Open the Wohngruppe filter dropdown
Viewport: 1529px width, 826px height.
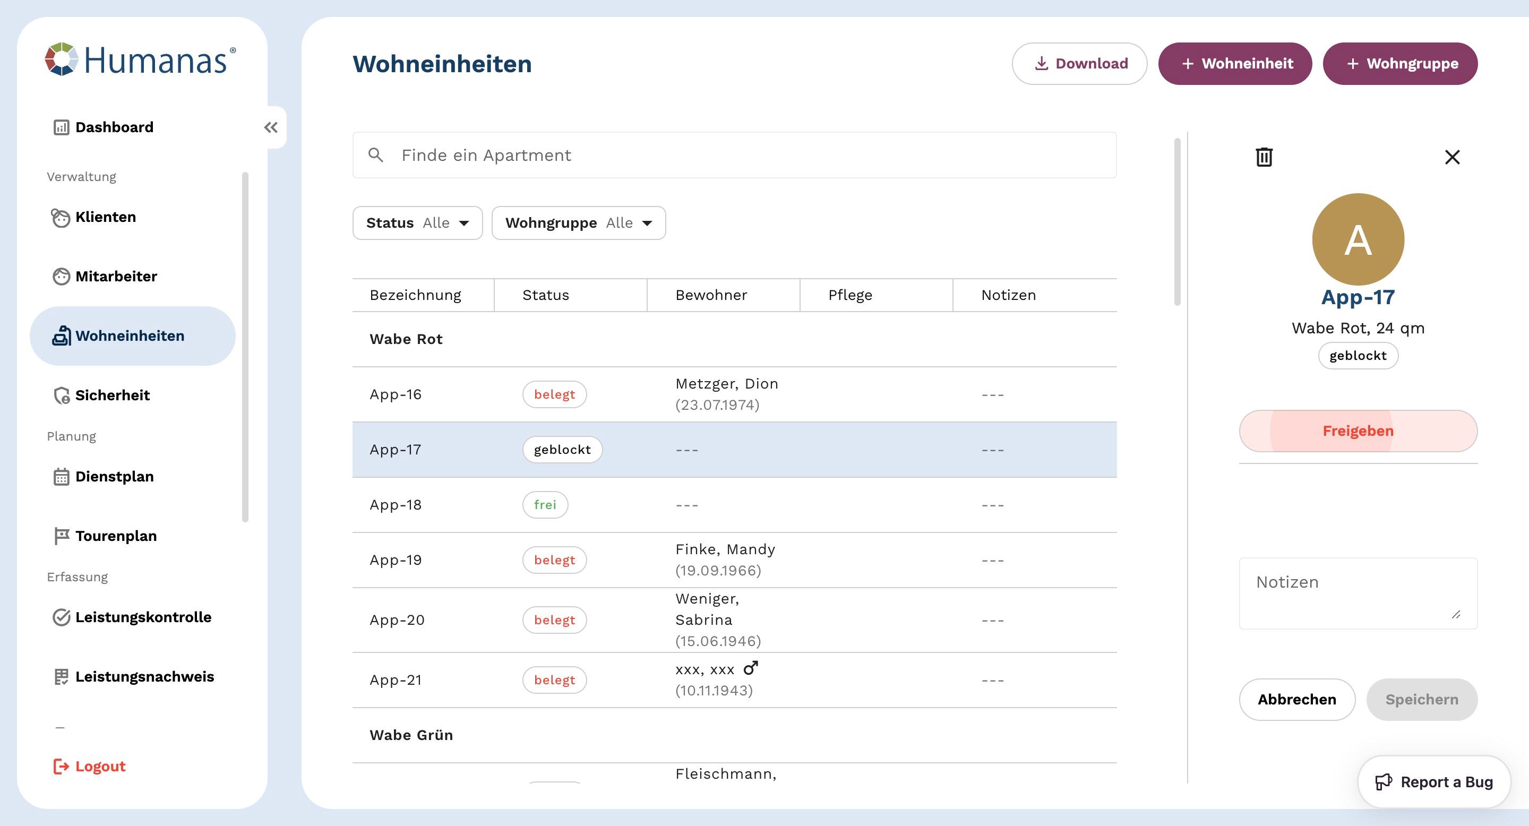click(x=578, y=223)
